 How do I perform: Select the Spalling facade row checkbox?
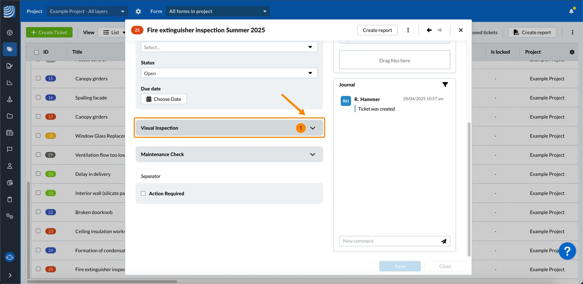click(38, 97)
